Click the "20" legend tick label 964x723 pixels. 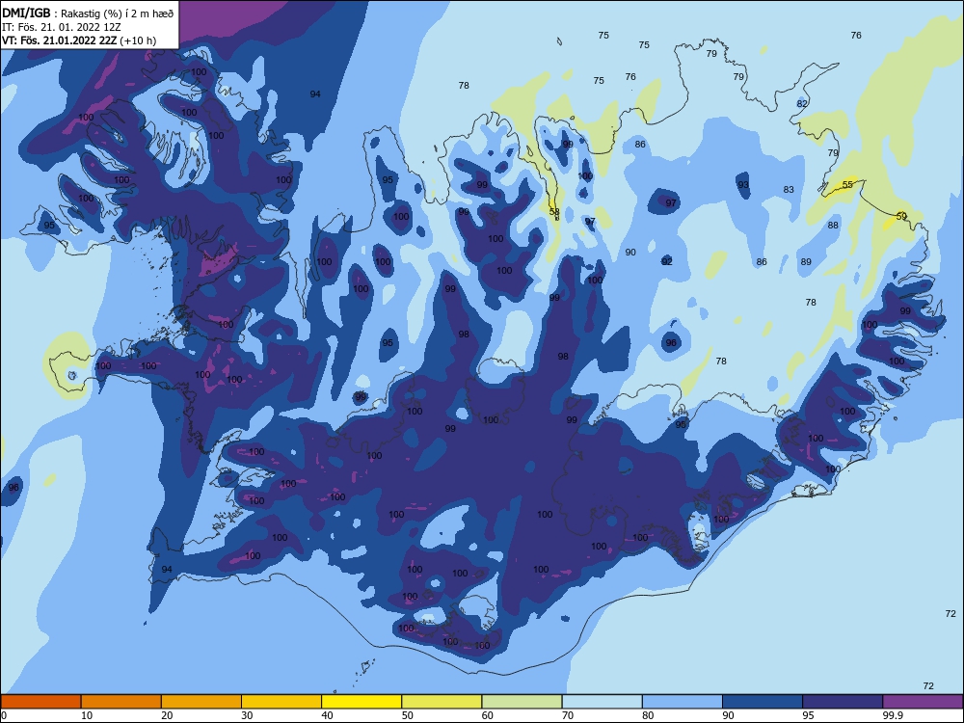pyautogui.click(x=167, y=715)
